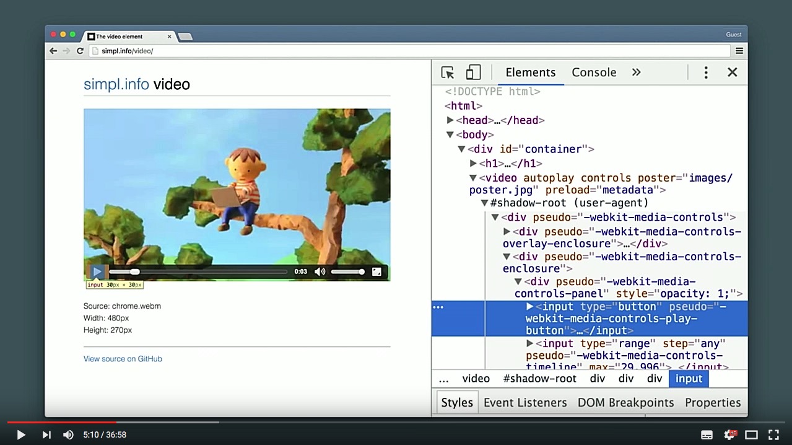Reload the simpl.info page

80,51
